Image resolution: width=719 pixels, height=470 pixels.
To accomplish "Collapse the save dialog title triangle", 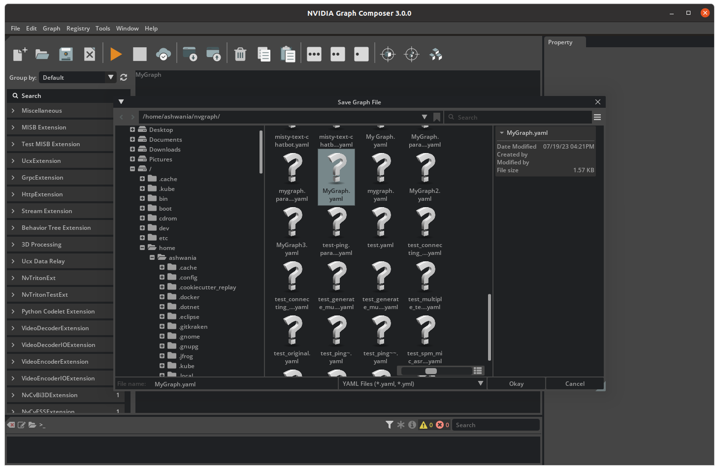I will [x=121, y=102].
